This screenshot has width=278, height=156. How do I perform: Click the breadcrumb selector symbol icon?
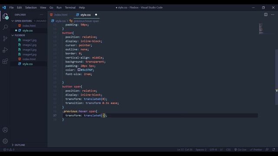point(71,21)
